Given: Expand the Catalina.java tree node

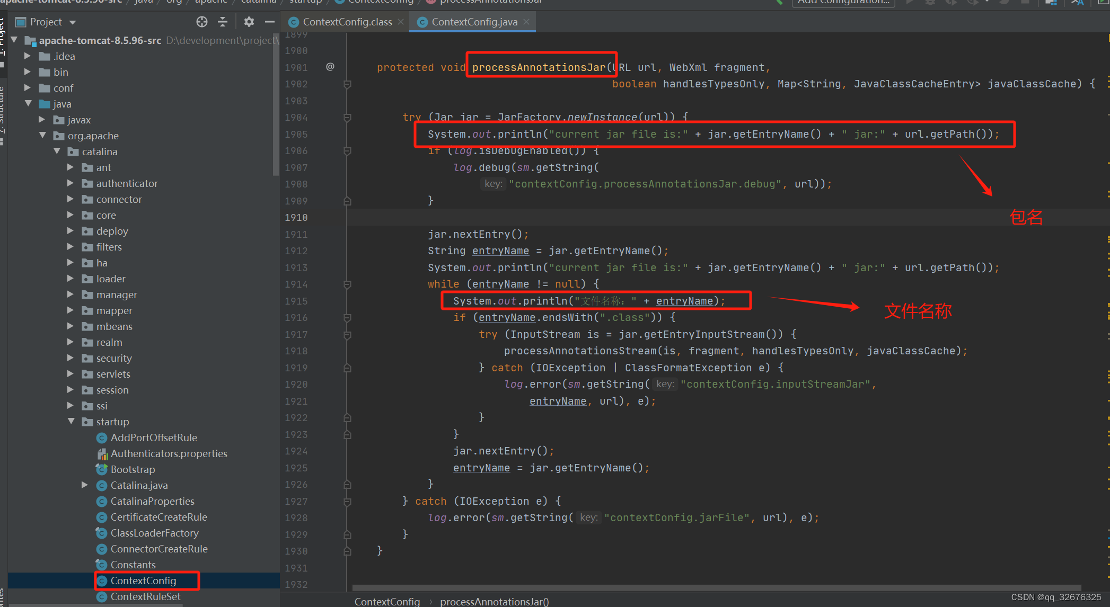Looking at the screenshot, I should 85,485.
